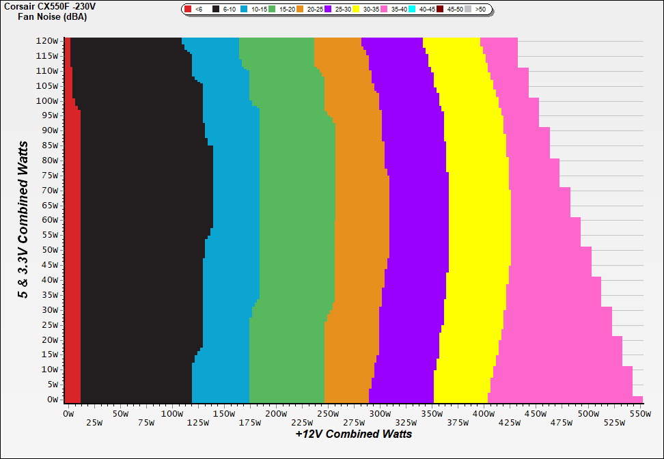Viewport: 664px width, 459px height.
Task: Click the pink 35-40 legend swatch
Action: click(x=384, y=10)
